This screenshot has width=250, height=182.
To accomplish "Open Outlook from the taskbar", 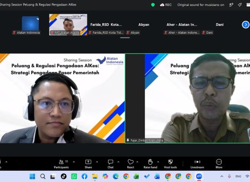I will tap(157, 177).
